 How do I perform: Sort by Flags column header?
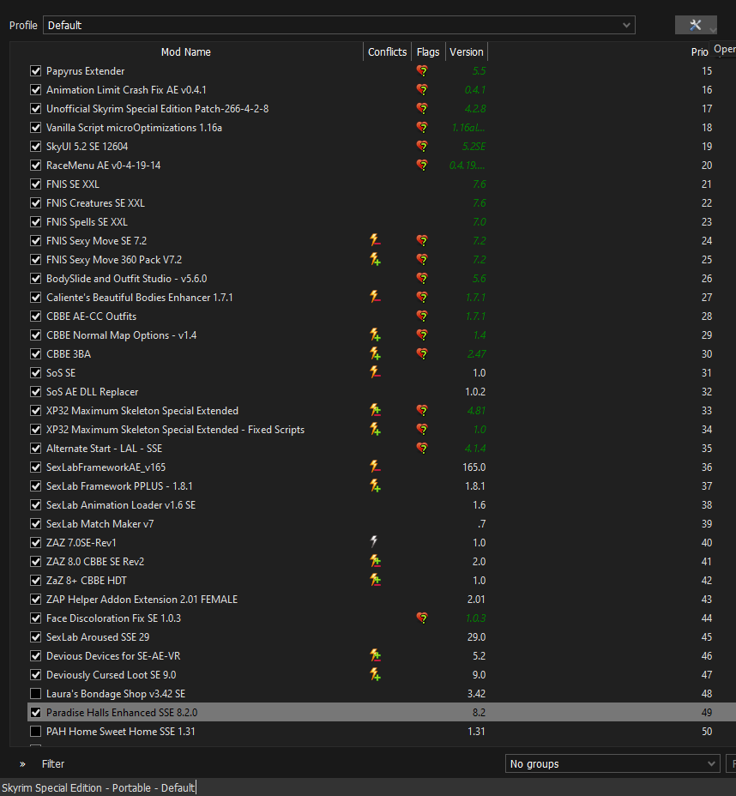click(428, 51)
